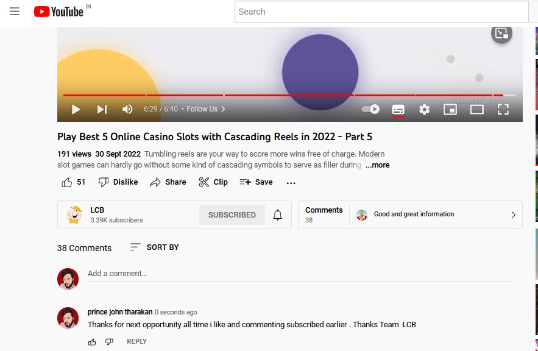Open '0 seconds ago' comment timestamp
The width and height of the screenshot is (538, 351).
pos(175,312)
